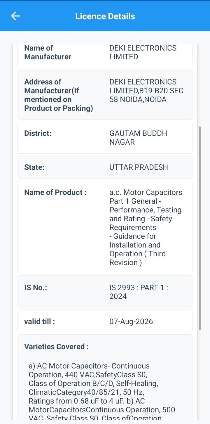Image resolution: width=210 pixels, height=424 pixels.
Task: Select the Name of Manufacturer label
Action: pos(48,52)
